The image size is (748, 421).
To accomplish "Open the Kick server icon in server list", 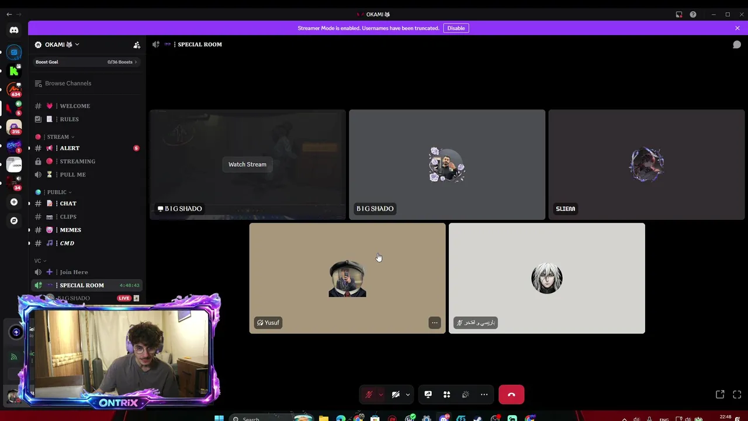I will (x=14, y=71).
